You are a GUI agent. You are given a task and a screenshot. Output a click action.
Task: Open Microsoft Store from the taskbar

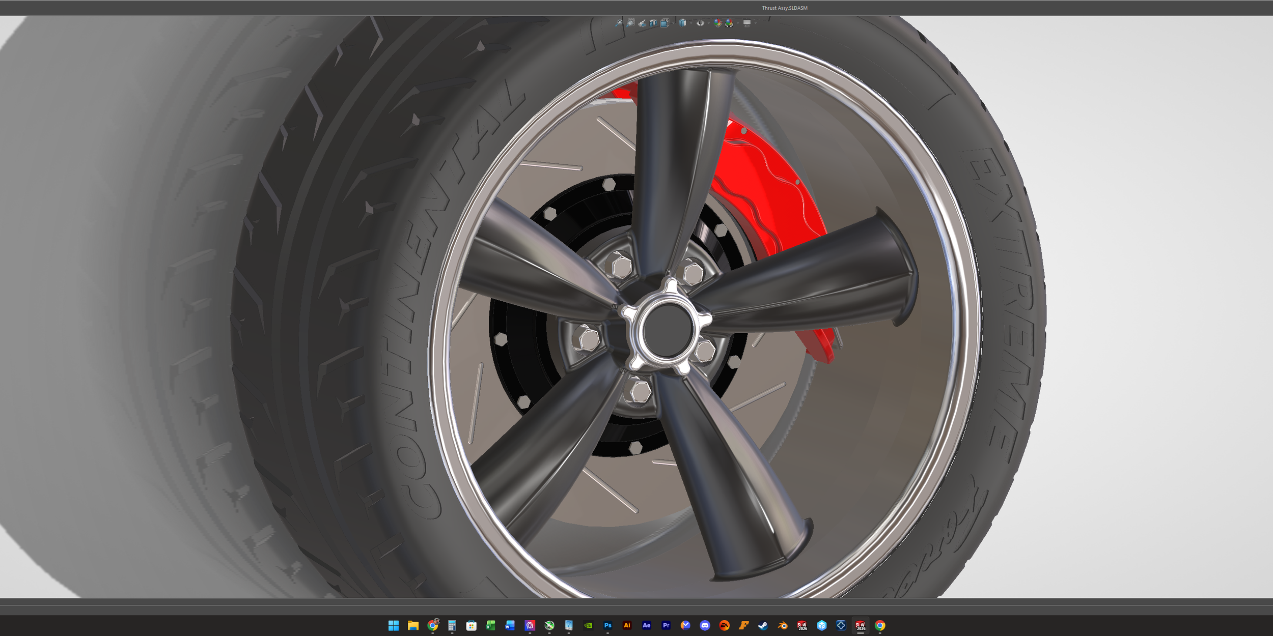471,625
